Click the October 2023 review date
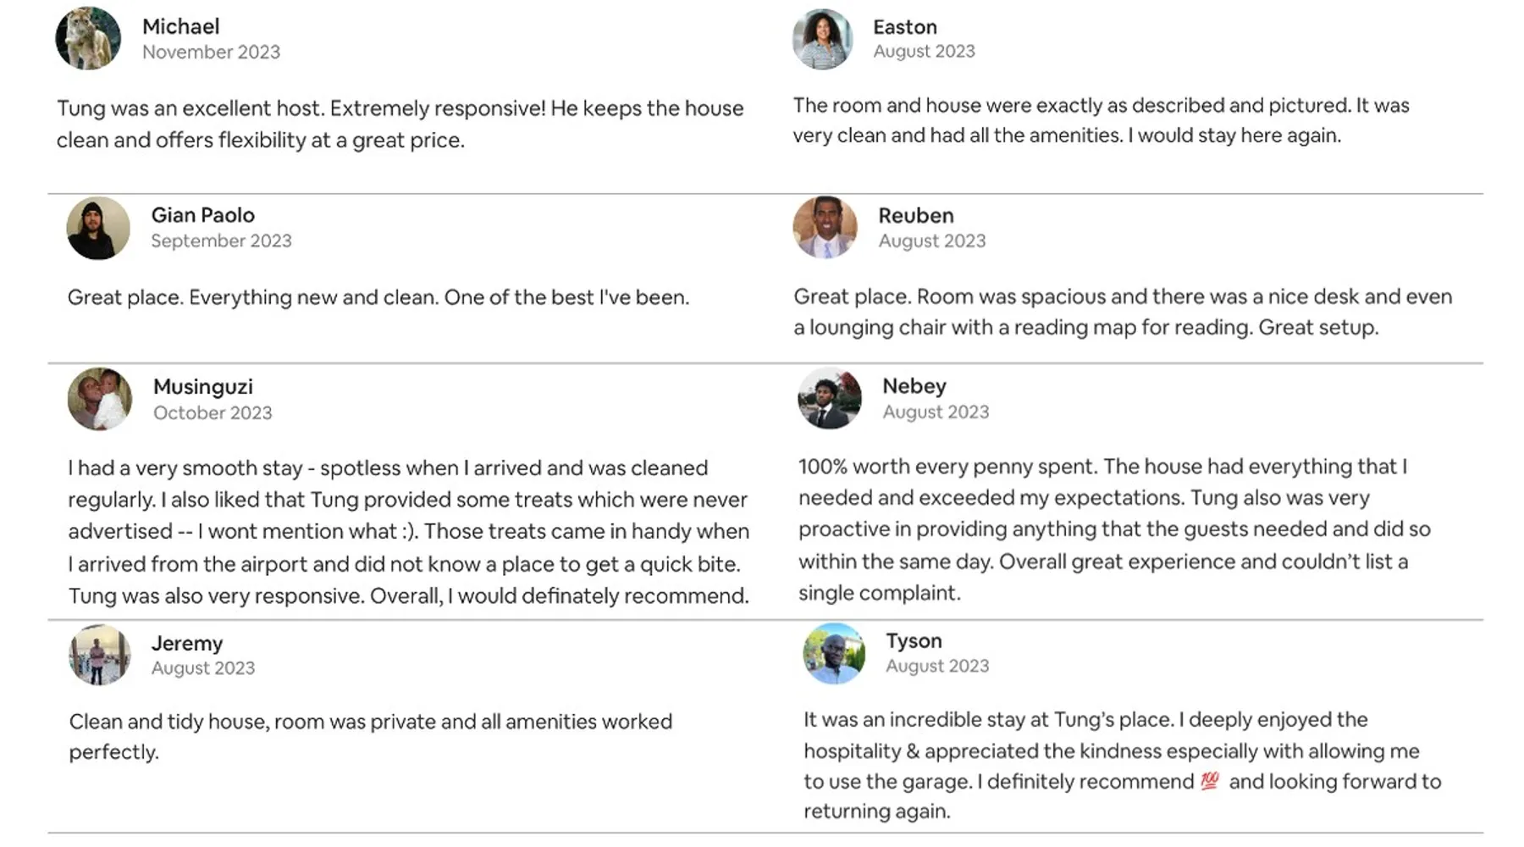 213,413
